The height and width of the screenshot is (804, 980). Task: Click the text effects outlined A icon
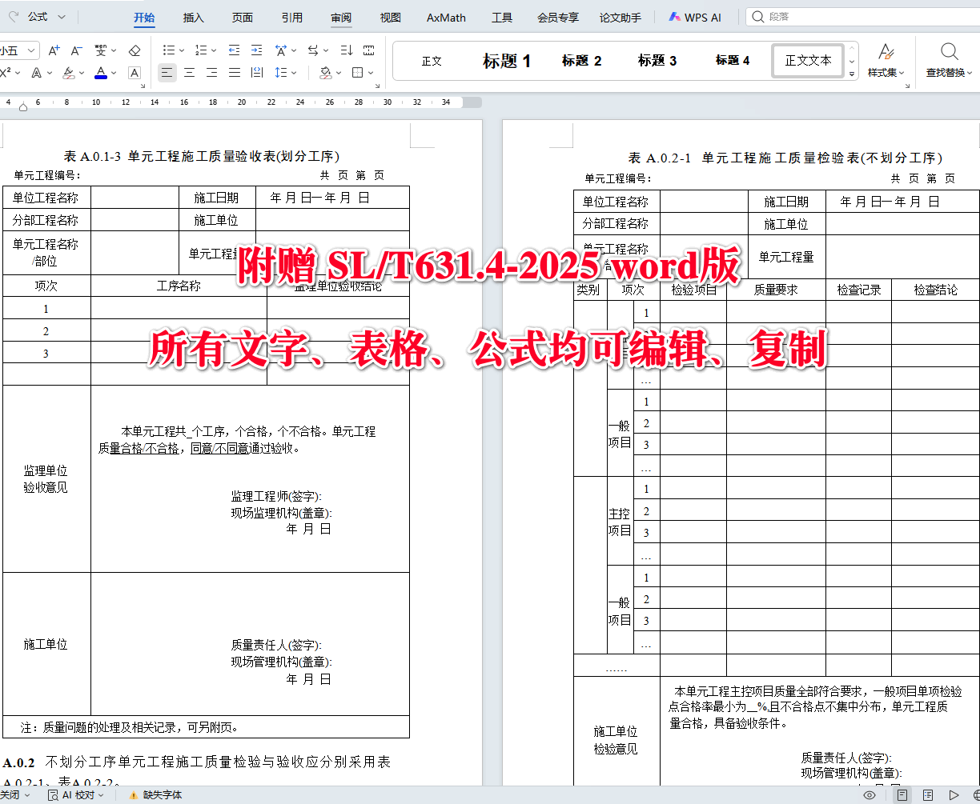[x=36, y=73]
